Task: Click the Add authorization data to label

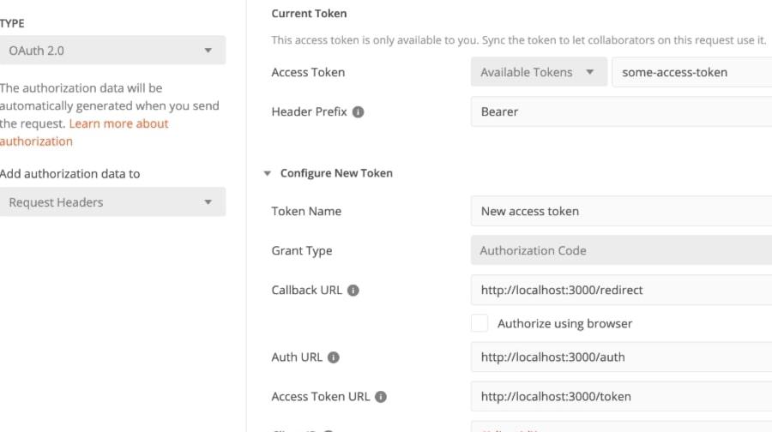Action: click(x=69, y=174)
